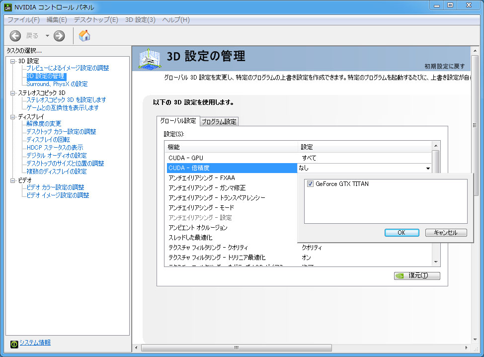Click main pane vertical scroll-up arrow
Screen dimensions: 484x357
[475, 51]
